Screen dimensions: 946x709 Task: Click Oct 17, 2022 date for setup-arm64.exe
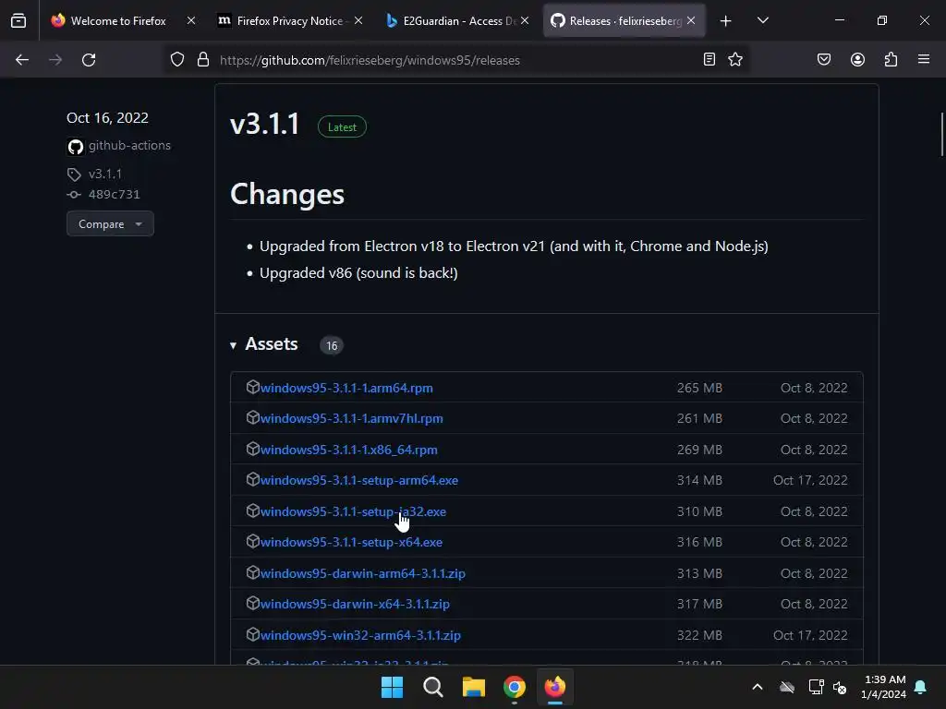point(810,480)
